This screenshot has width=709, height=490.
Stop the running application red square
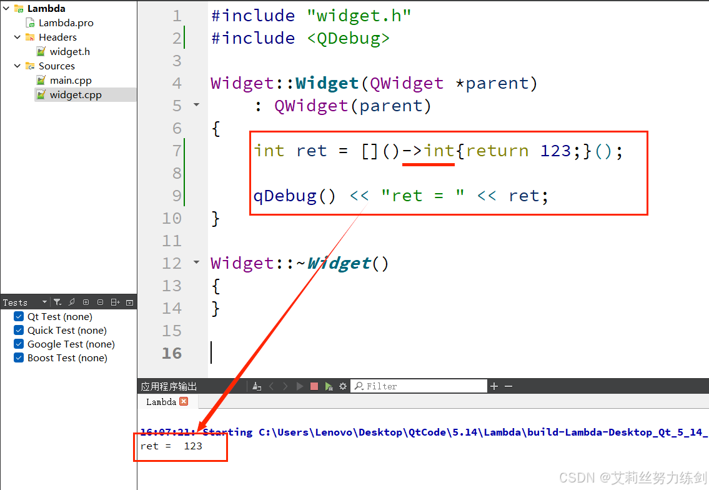[314, 386]
